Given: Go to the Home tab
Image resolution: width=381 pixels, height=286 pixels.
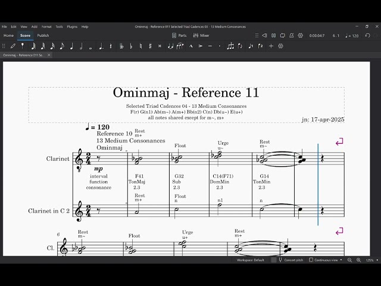Looking at the screenshot, I should tap(8, 36).
